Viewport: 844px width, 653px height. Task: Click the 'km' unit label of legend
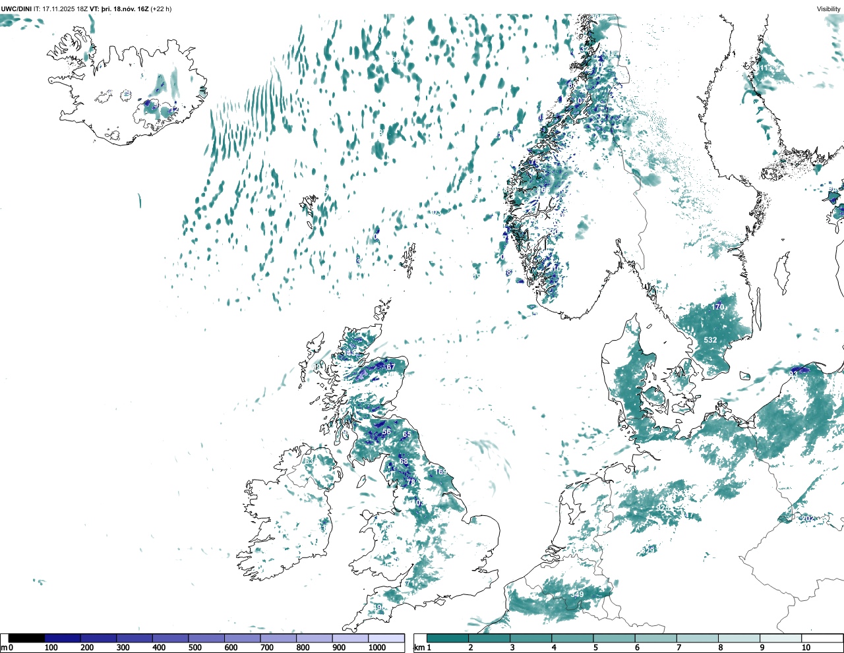pos(419,648)
